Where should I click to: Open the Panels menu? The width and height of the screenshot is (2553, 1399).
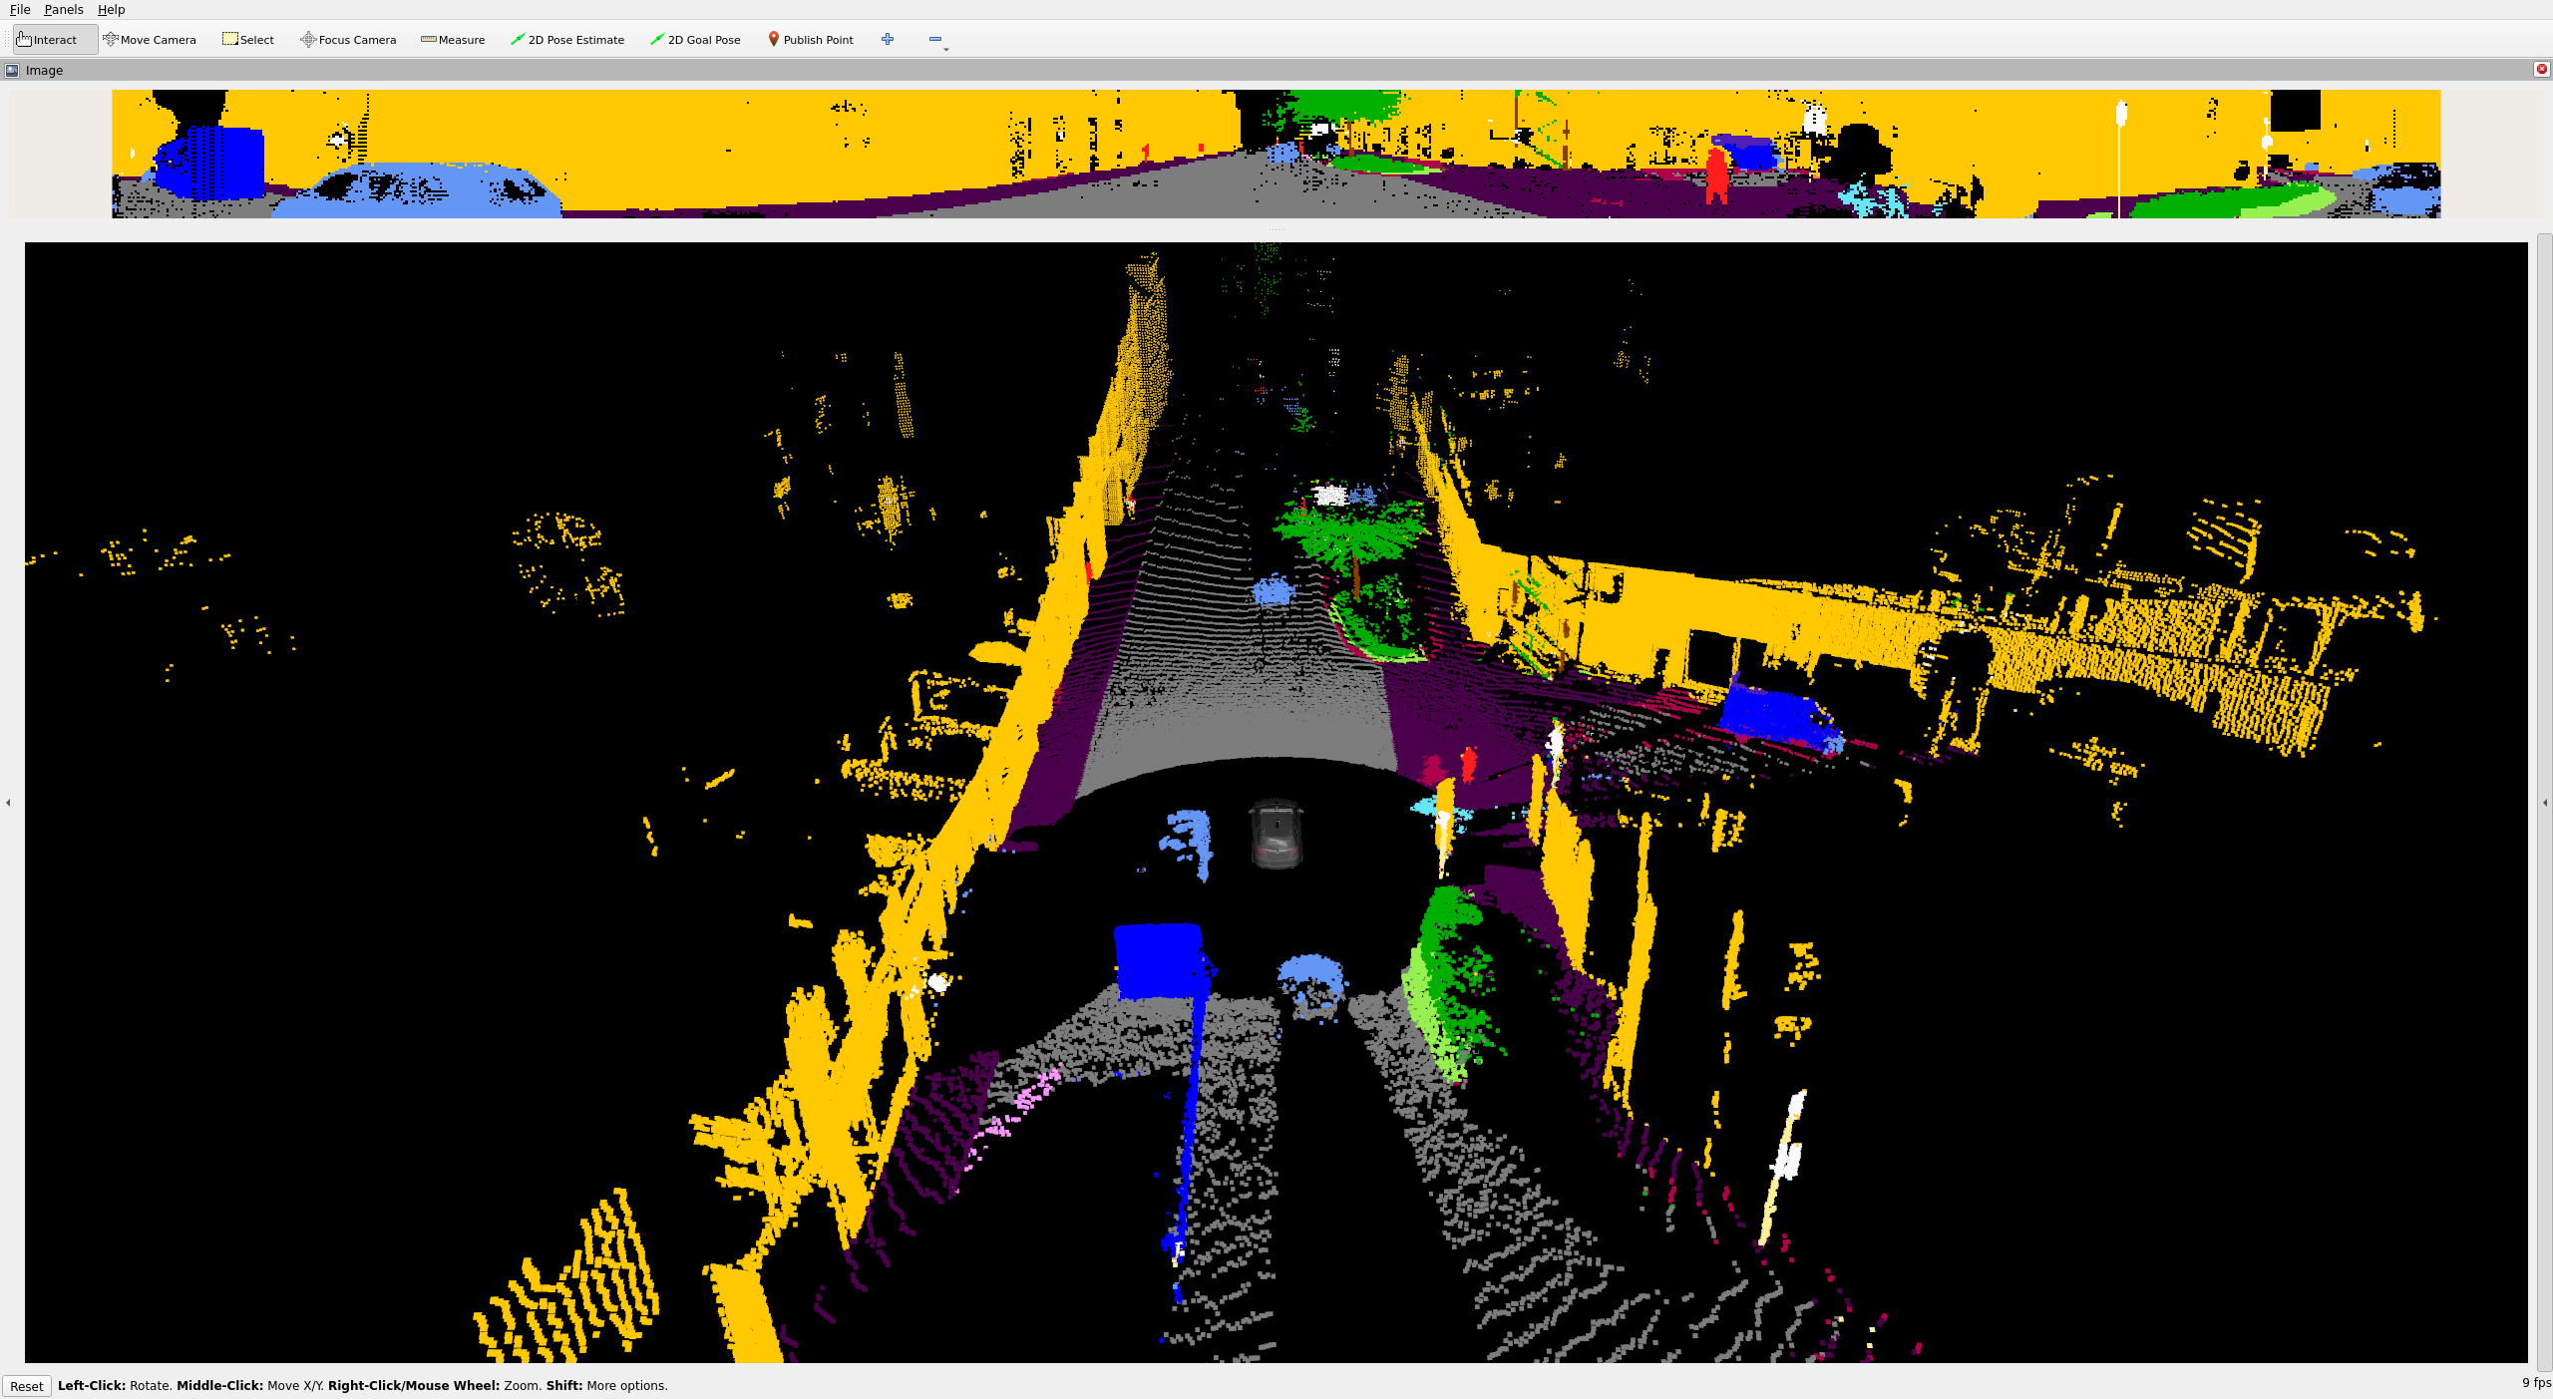(x=64, y=9)
